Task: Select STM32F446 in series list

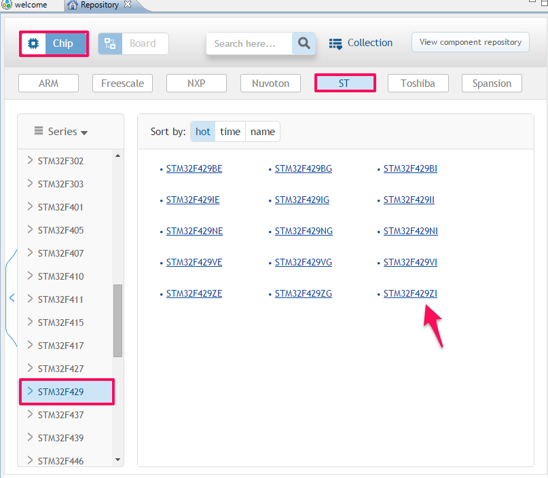Action: pos(61,461)
